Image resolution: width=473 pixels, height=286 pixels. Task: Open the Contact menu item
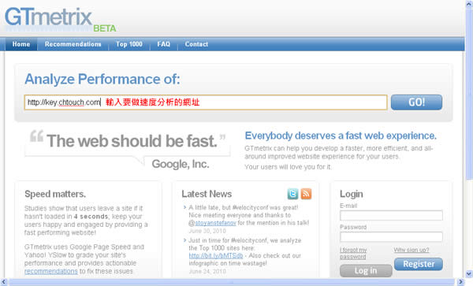point(196,44)
